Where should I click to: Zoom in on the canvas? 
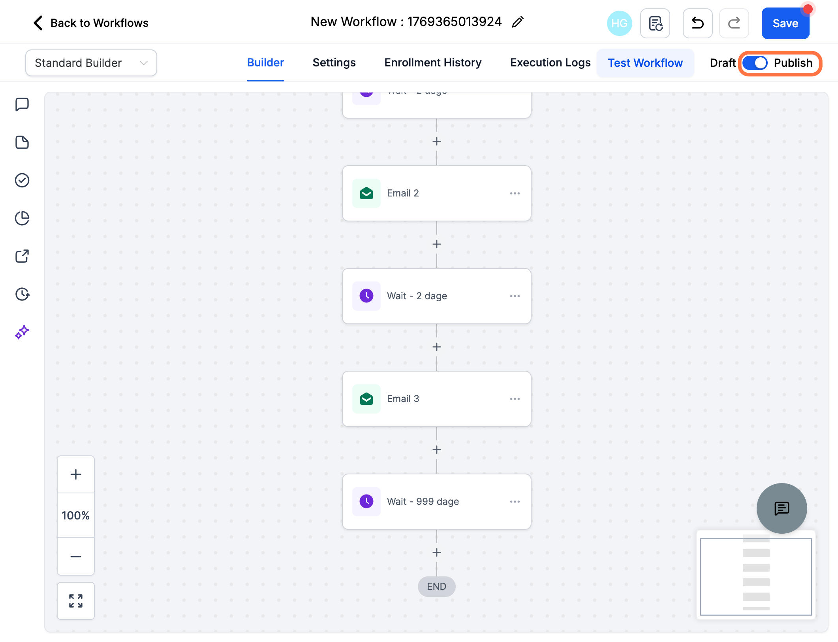(76, 474)
